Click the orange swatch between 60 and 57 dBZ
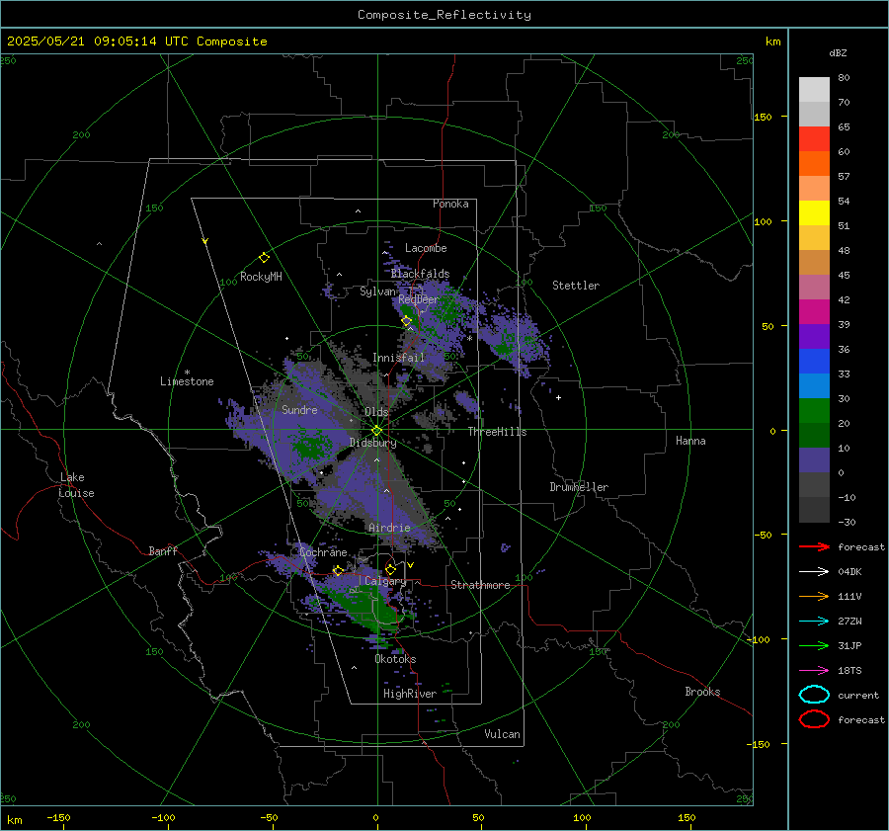 [814, 164]
